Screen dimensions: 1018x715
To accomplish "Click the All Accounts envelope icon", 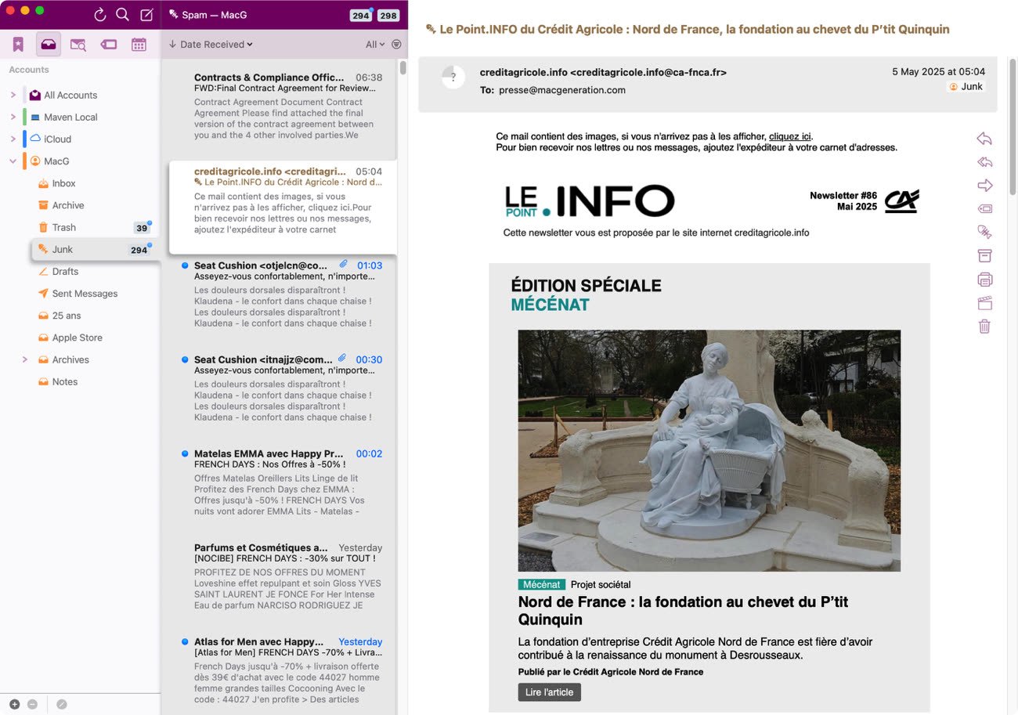I will point(34,95).
